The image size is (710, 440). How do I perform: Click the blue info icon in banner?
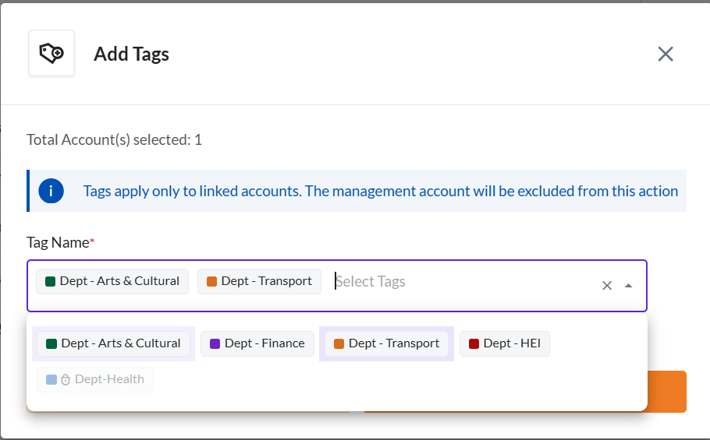pos(51,191)
